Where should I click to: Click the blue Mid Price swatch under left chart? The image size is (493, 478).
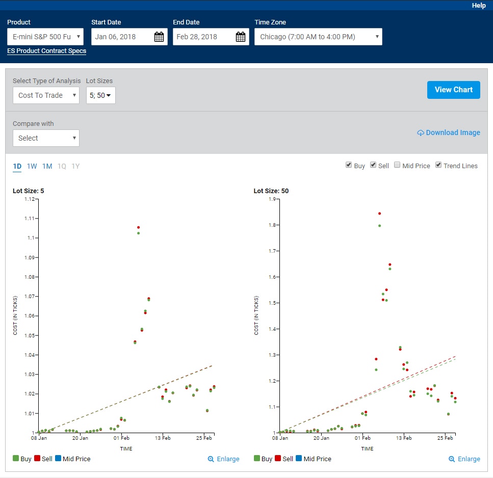point(58,459)
